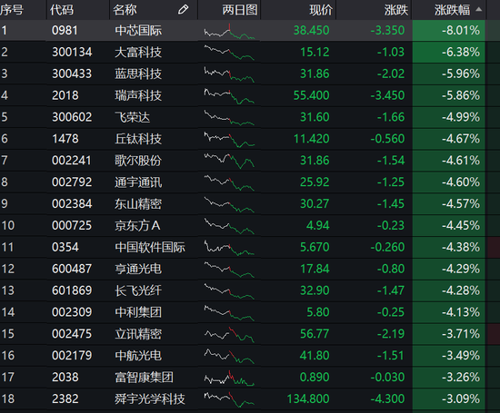Click the current price 38.450
500x413 pixels.
(311, 31)
